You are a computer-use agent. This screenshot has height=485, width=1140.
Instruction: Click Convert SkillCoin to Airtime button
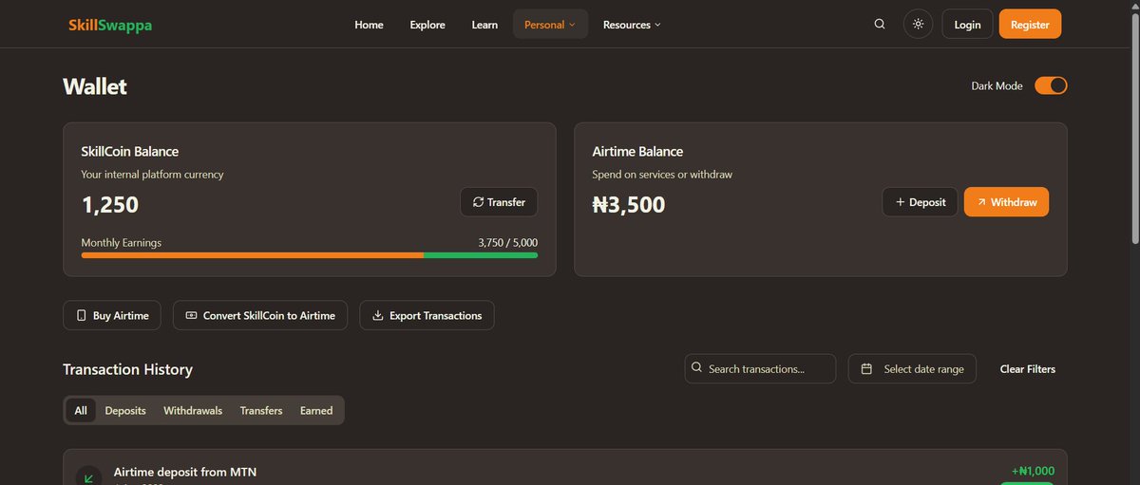[x=260, y=315]
